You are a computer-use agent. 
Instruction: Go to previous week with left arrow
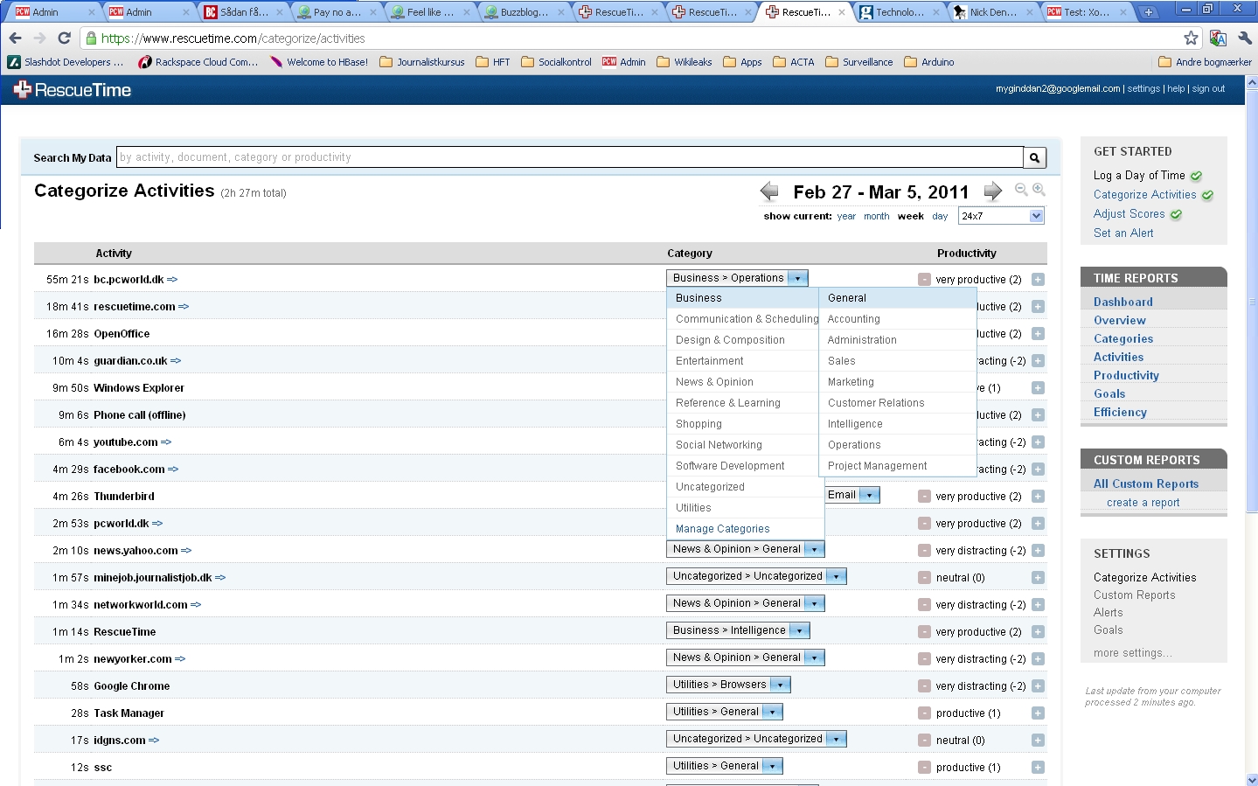[769, 191]
